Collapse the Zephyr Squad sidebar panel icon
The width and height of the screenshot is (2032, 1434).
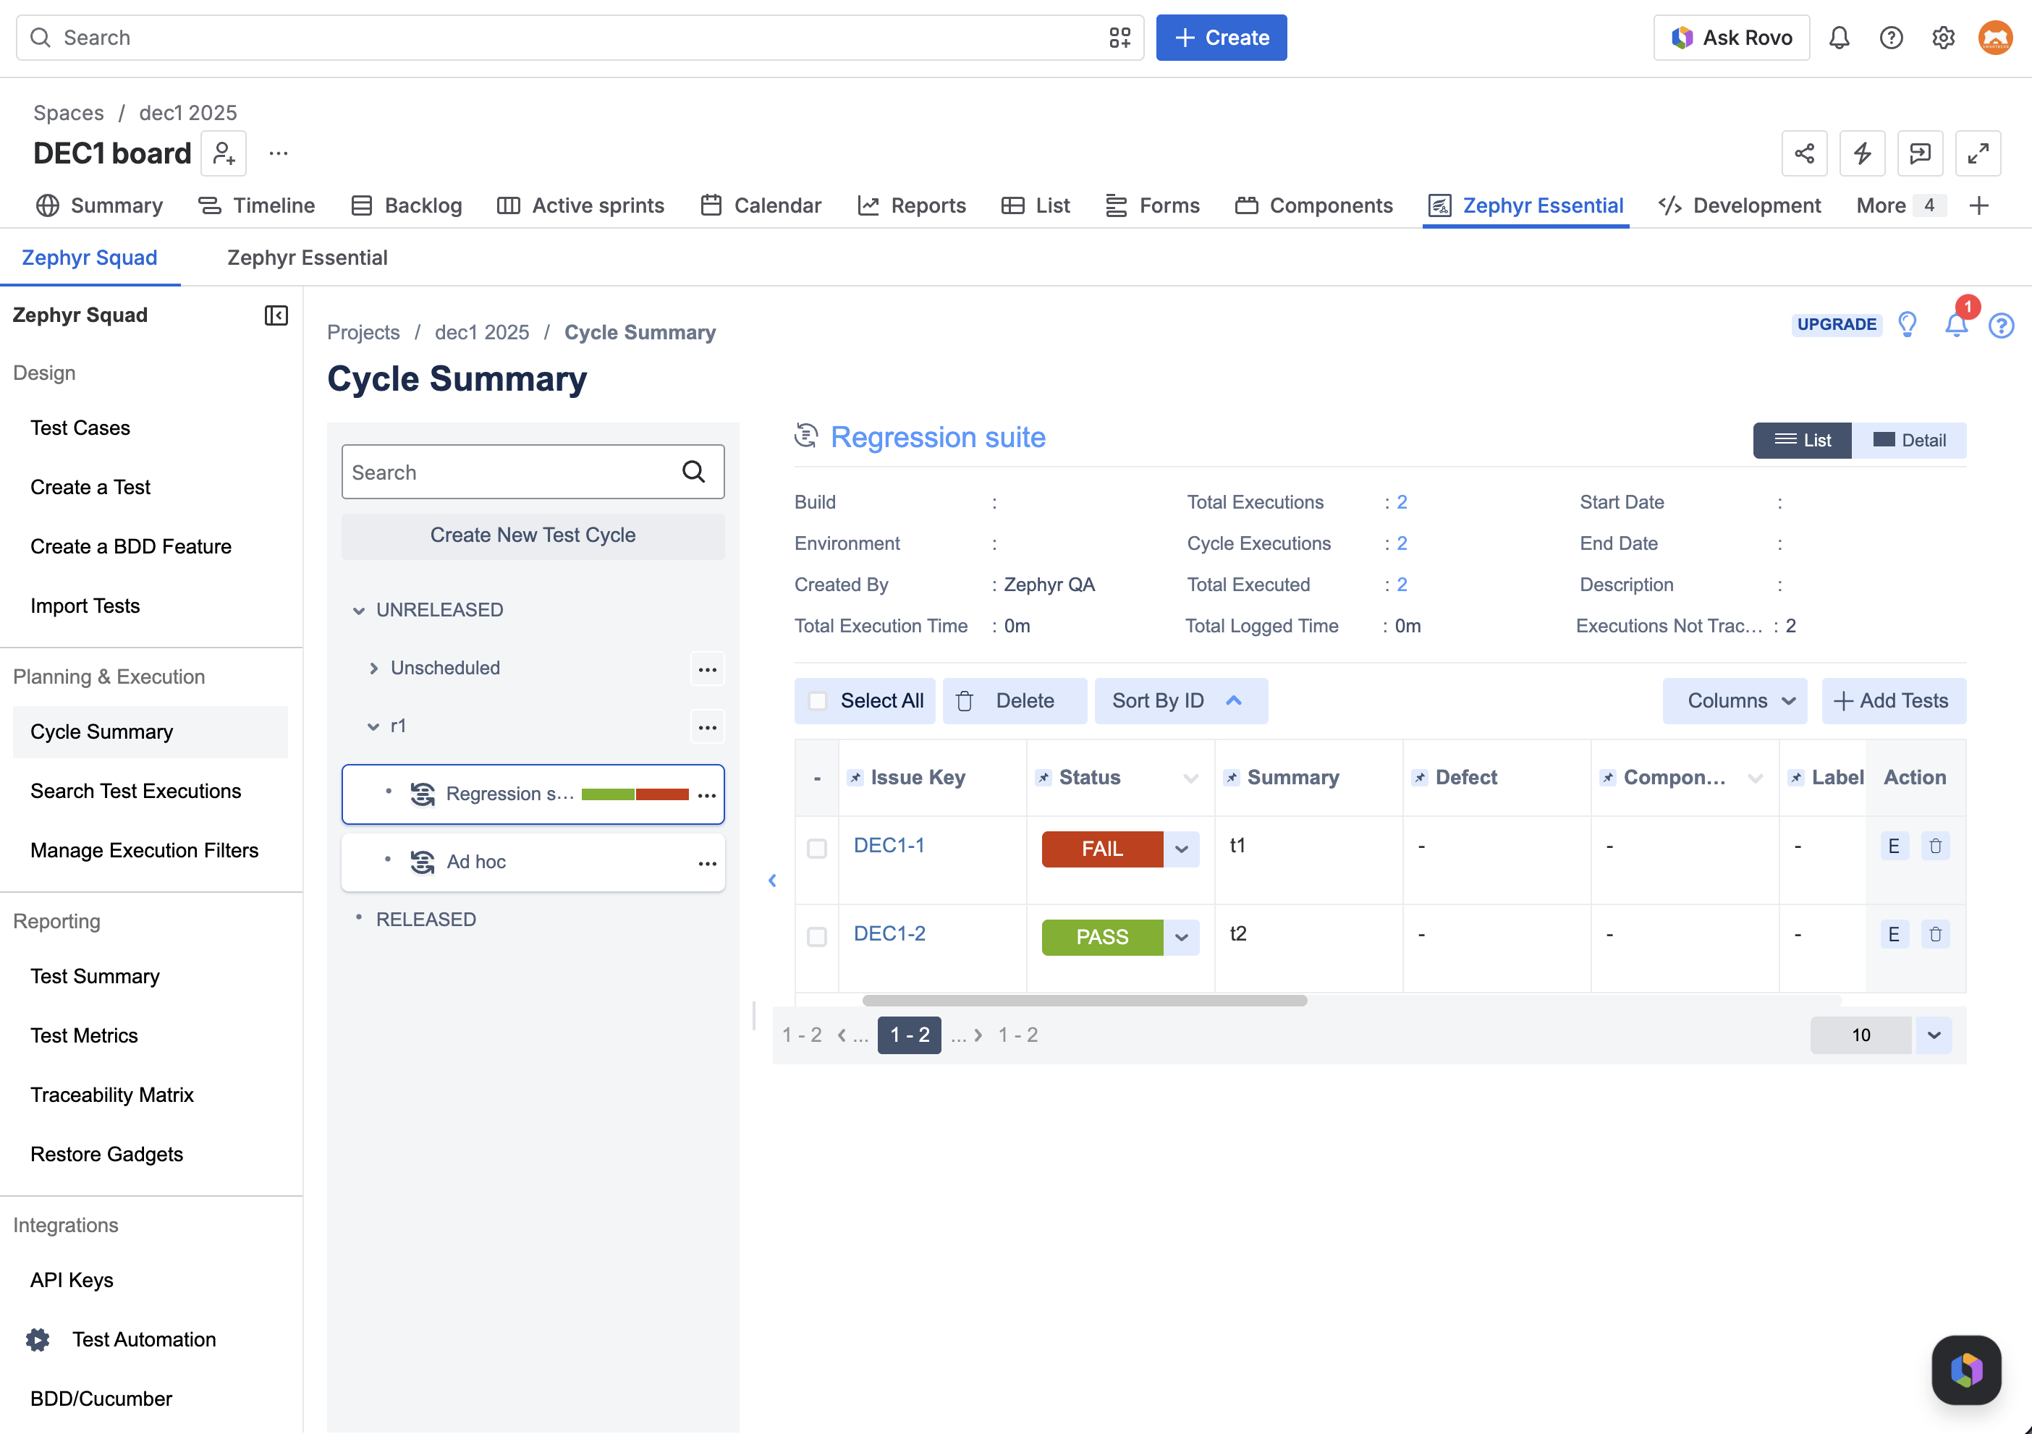[276, 315]
